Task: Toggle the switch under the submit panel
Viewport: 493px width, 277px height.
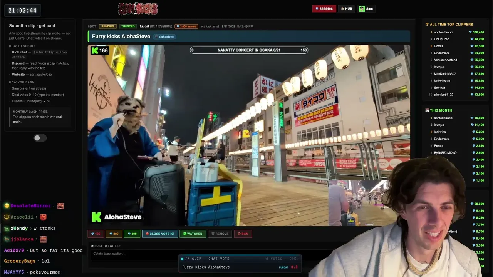Action: tap(40, 138)
